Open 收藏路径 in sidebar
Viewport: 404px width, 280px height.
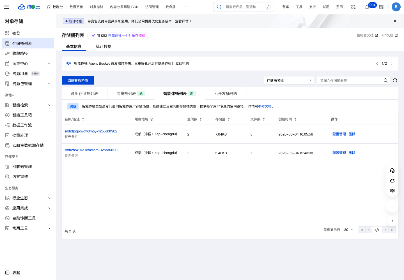pyautogui.click(x=28, y=53)
